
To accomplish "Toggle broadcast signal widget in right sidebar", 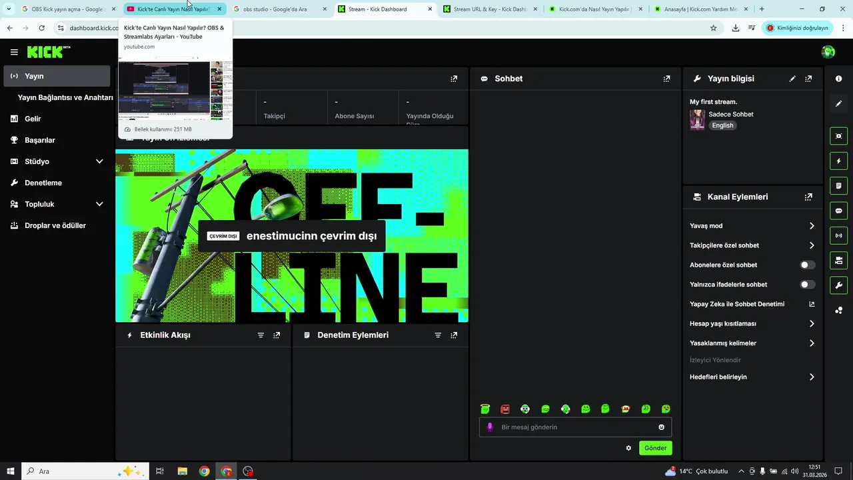I will click(839, 235).
